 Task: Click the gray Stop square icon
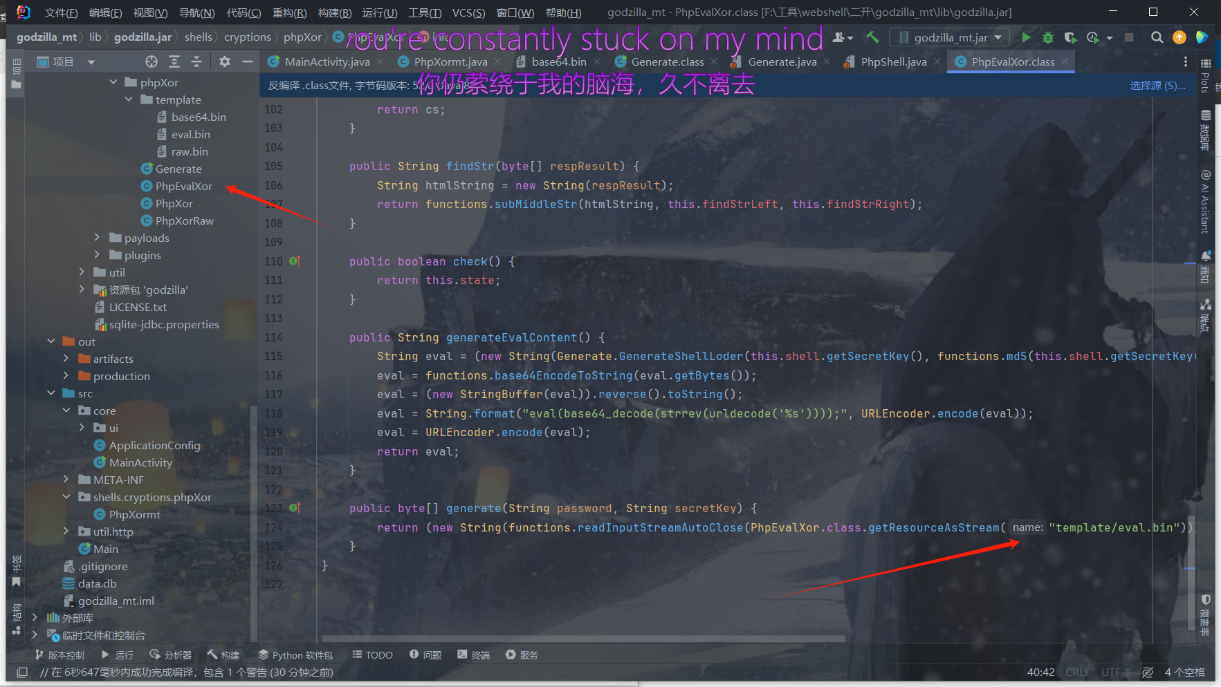click(1129, 37)
